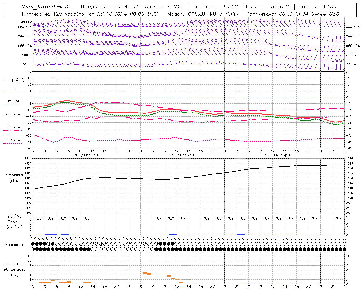
Task: Click the 'Облачность' cloud cover label
Action: [x=14, y=245]
